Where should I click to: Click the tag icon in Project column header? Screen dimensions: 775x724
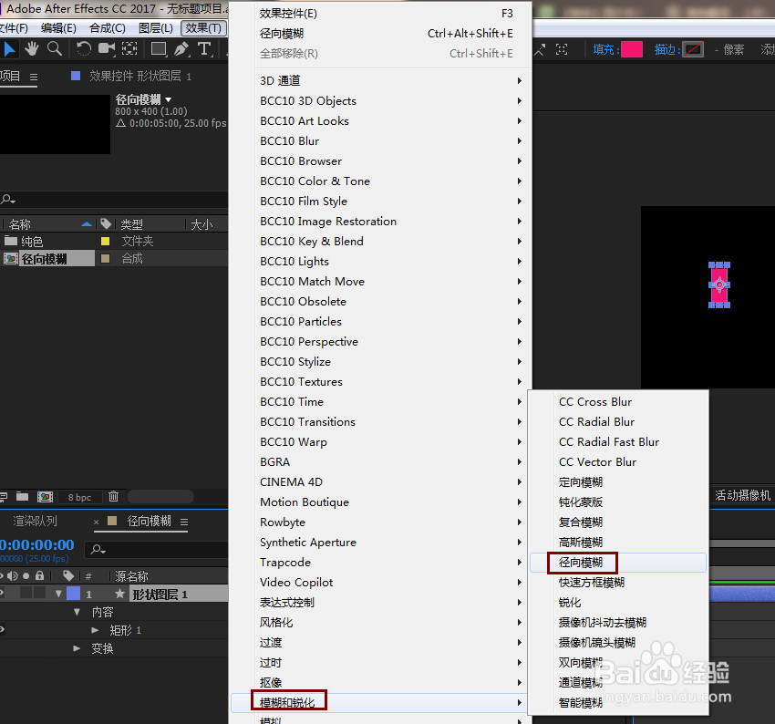pyautogui.click(x=106, y=224)
